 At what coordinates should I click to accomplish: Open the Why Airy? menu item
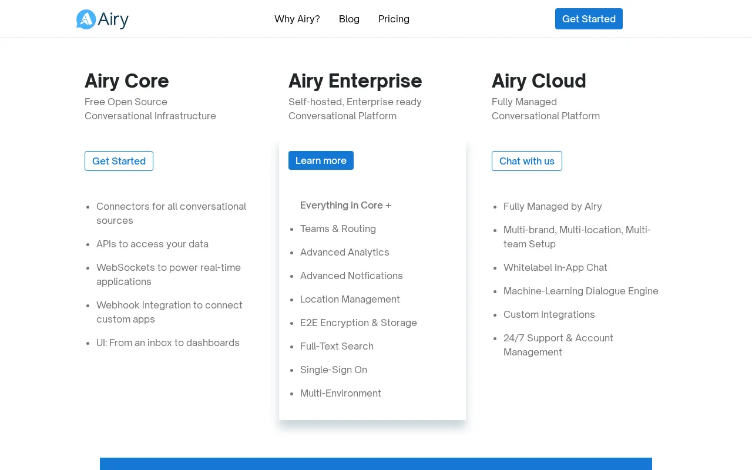pos(297,19)
